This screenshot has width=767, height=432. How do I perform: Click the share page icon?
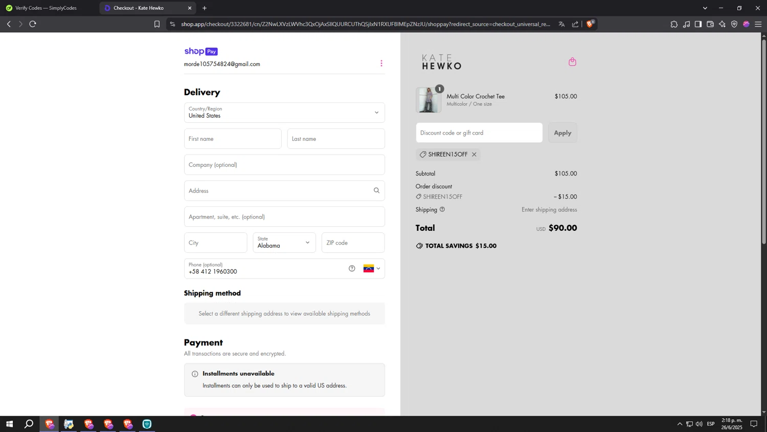(575, 24)
